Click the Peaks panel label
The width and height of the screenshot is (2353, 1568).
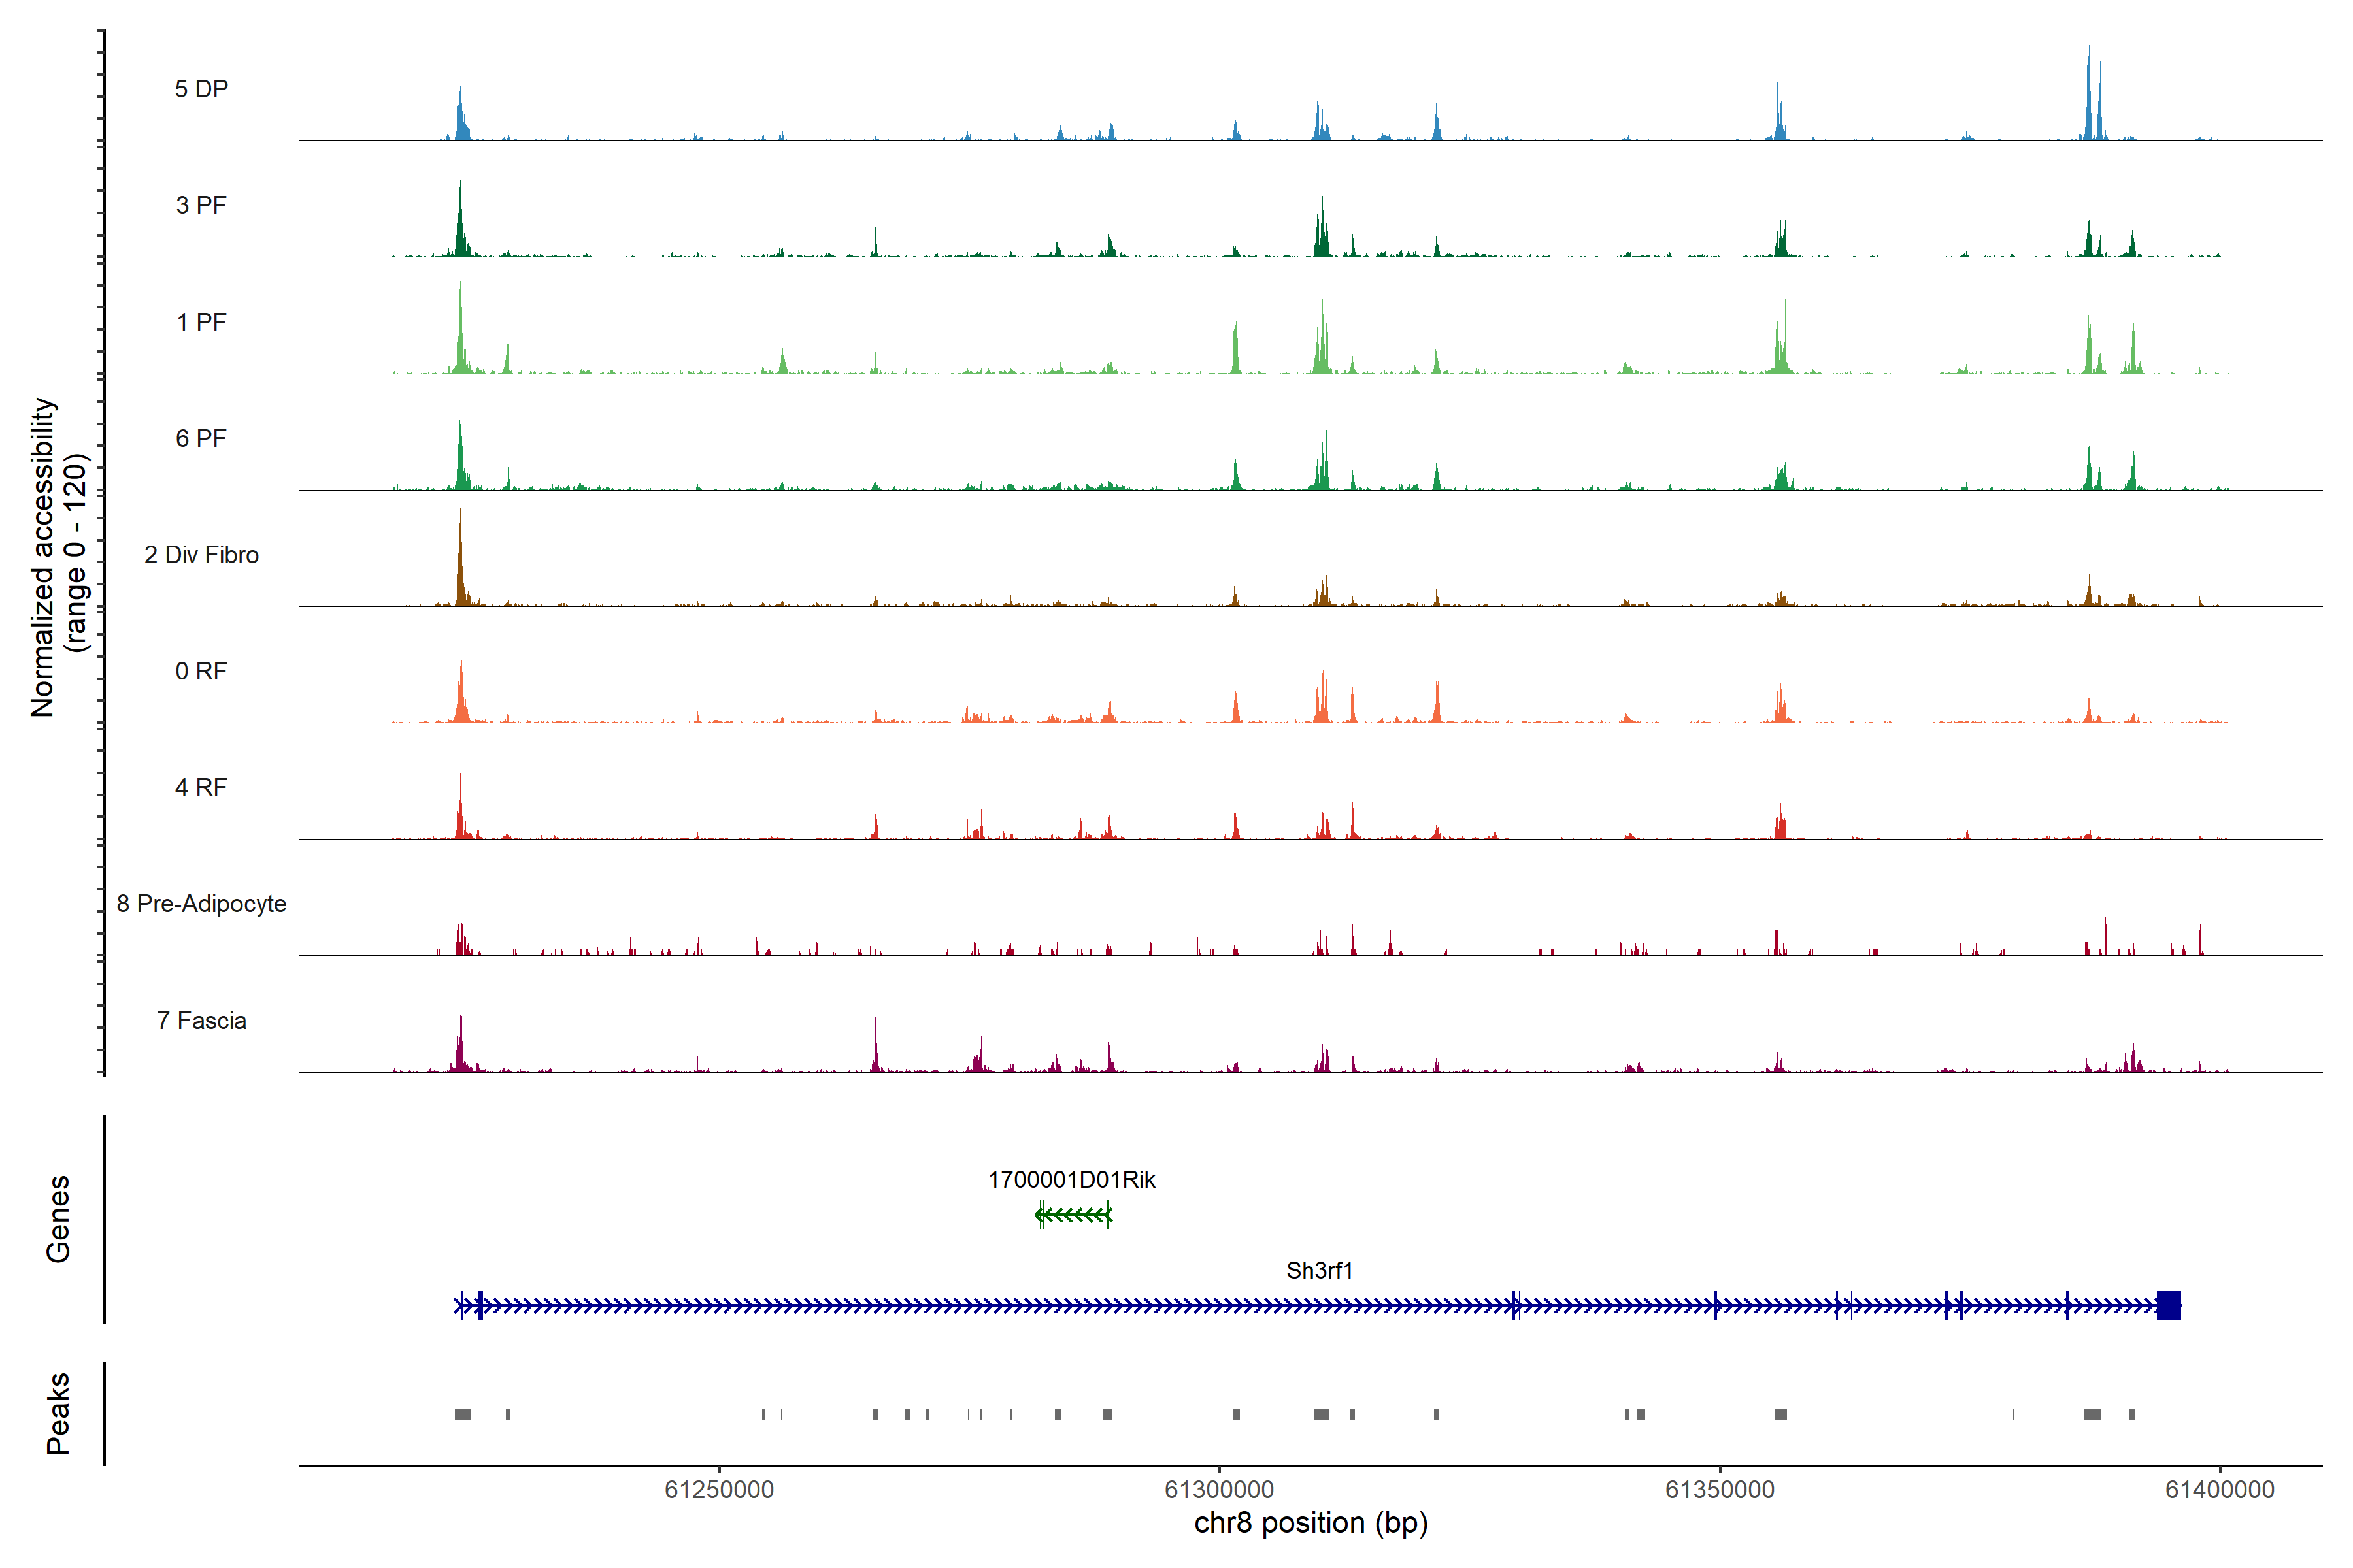coord(58,1413)
